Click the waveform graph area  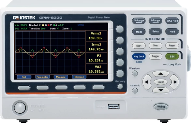pos(50,52)
